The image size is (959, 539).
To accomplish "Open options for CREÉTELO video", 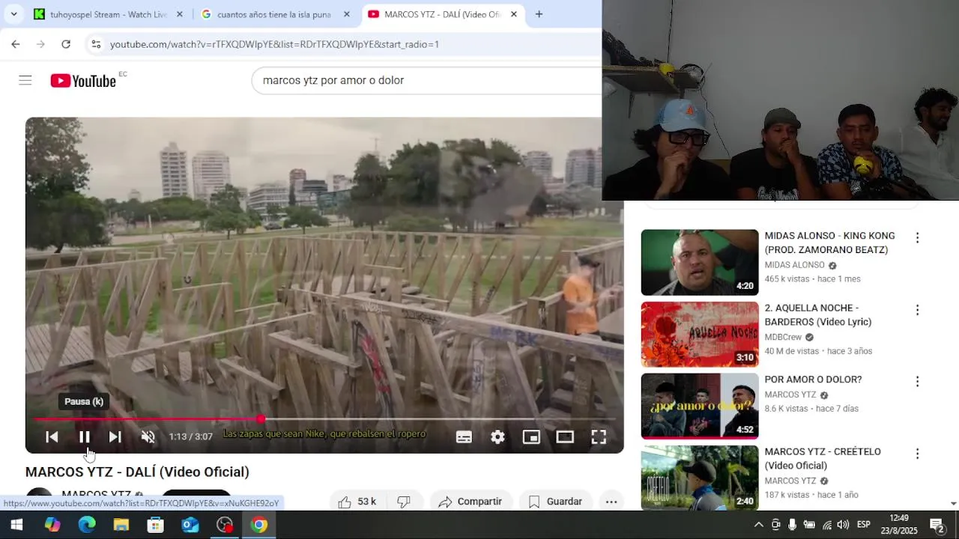I will click(917, 454).
